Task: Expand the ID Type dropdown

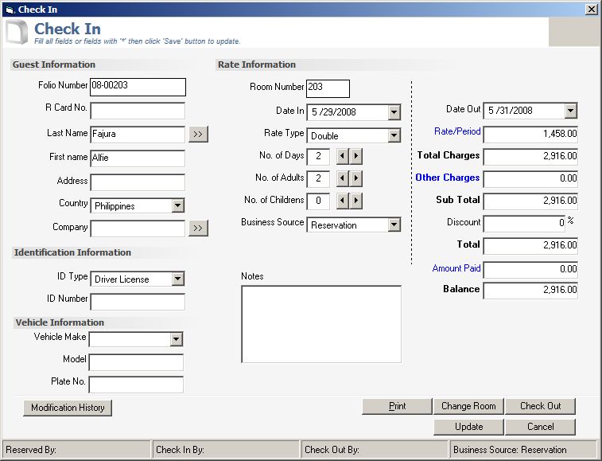Action: (177, 279)
